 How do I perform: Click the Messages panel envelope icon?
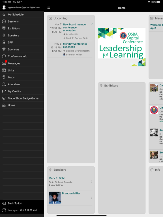point(152,18)
